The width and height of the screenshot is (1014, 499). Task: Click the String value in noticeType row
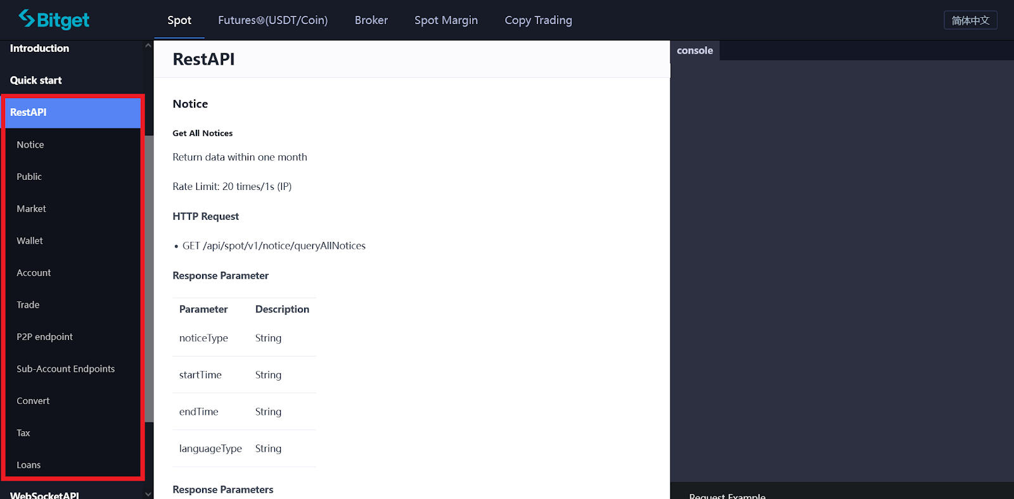[268, 338]
